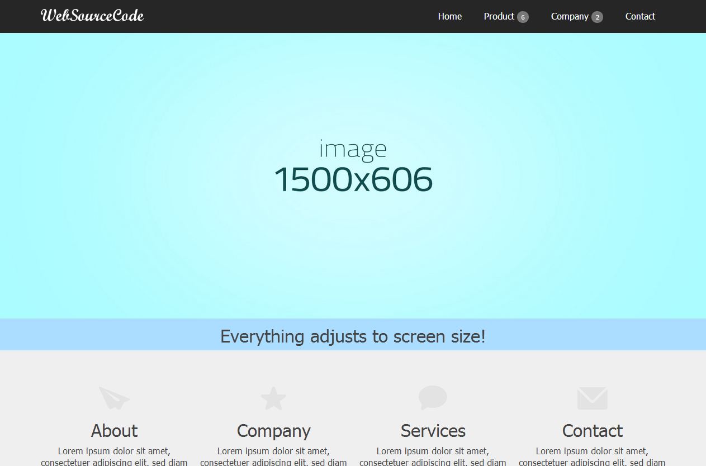Click the paper plane icon above About

pyautogui.click(x=114, y=398)
